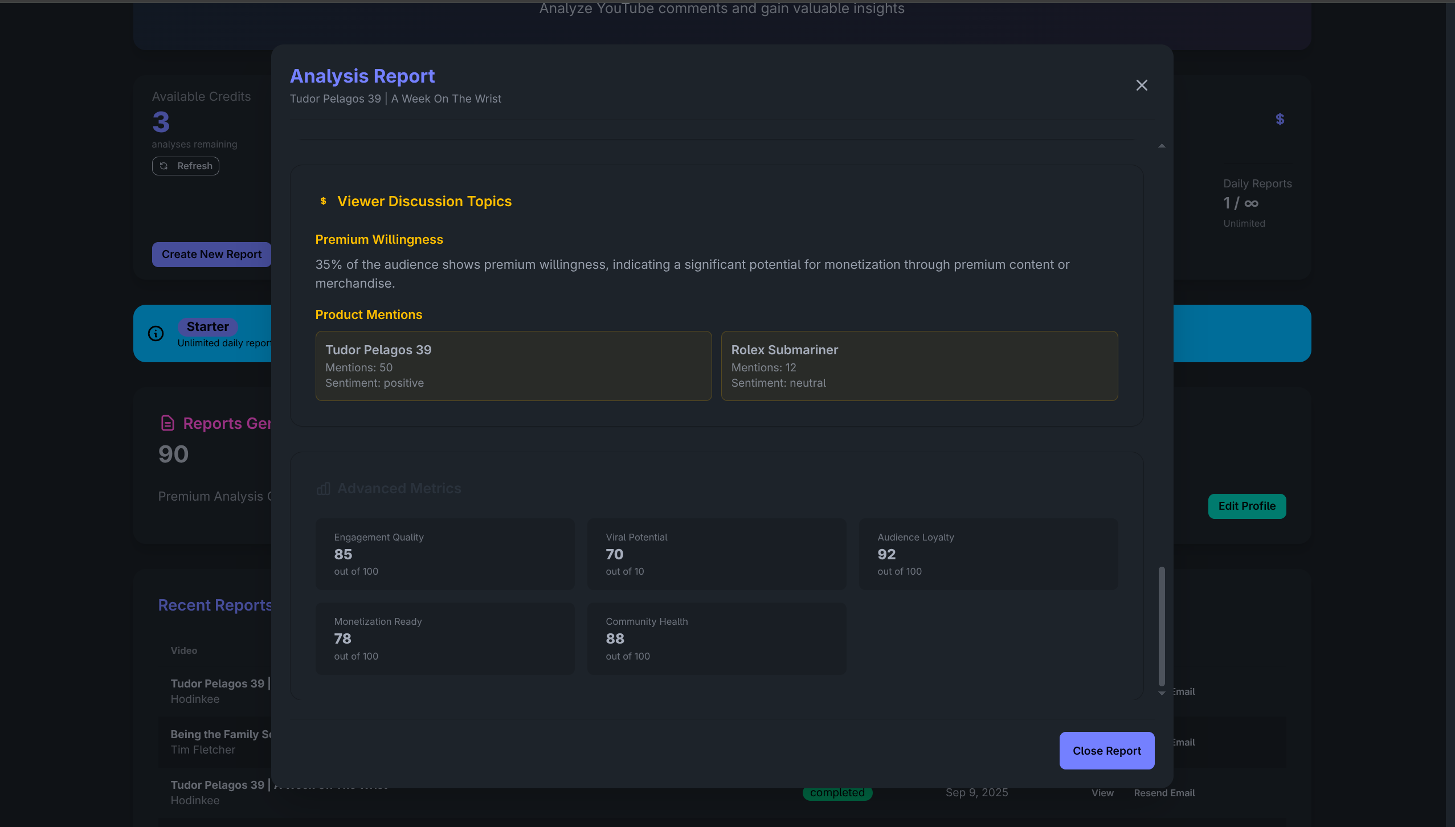
Task: Click the Available Credits label
Action: [201, 96]
